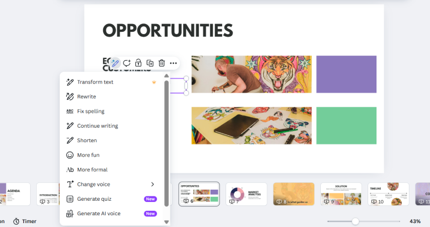The width and height of the screenshot is (430, 227).
Task: Select the green rectangle on the slide
Action: tap(346, 125)
